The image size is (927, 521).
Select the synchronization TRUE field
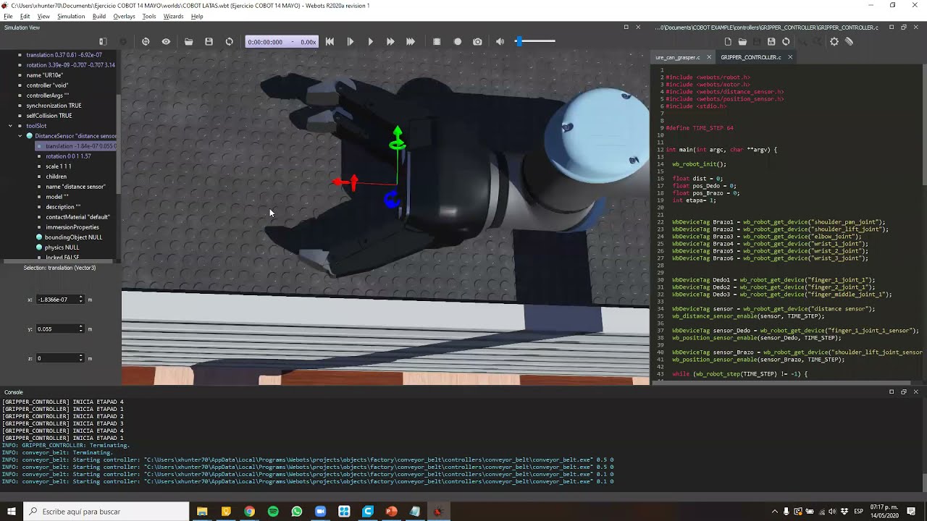coord(54,106)
